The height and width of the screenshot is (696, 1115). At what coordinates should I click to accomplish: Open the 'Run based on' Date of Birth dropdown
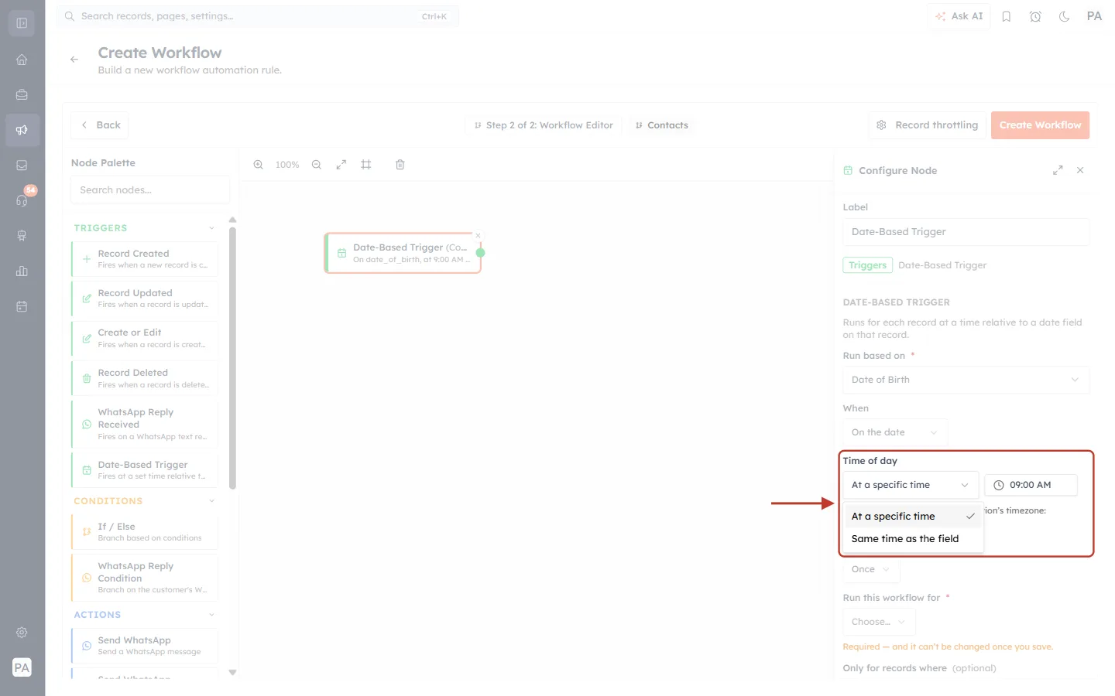966,380
